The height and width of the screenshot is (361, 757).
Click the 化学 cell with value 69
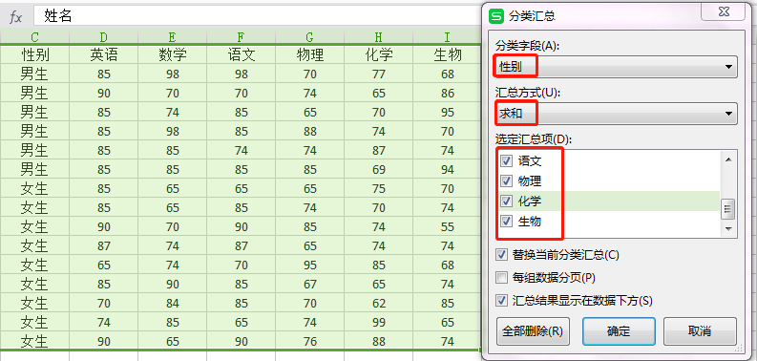378,170
